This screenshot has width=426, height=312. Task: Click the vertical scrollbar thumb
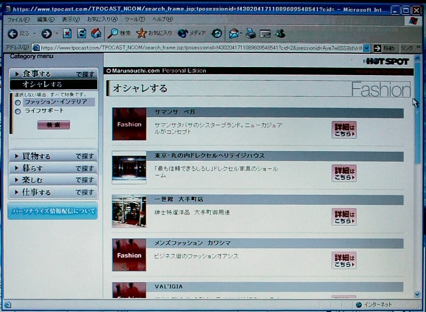[x=417, y=113]
